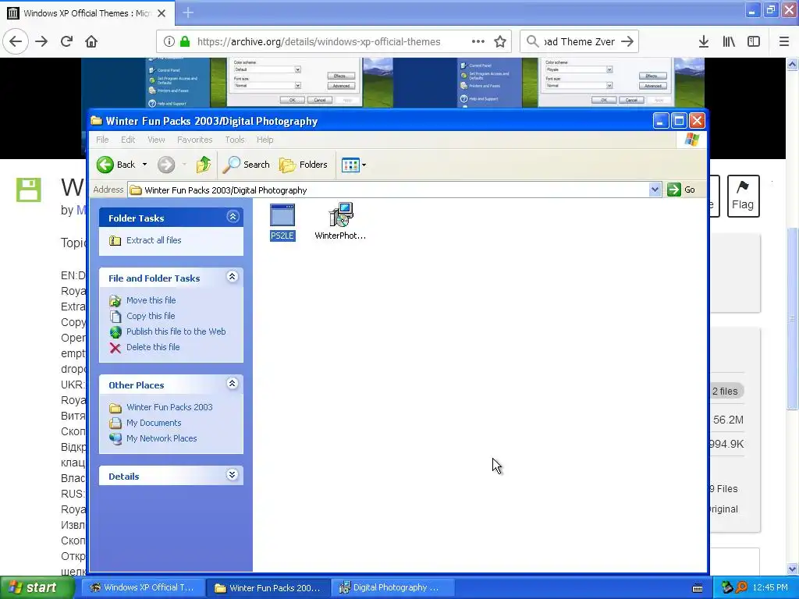
Task: Collapse the File and Folder Tasks panel
Action: tap(233, 277)
